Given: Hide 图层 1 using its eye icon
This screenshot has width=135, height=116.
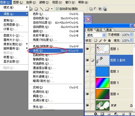Looking at the screenshot, I should point(87,49).
